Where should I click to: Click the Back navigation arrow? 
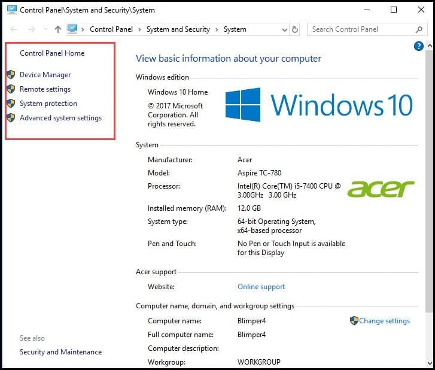pyautogui.click(x=14, y=29)
